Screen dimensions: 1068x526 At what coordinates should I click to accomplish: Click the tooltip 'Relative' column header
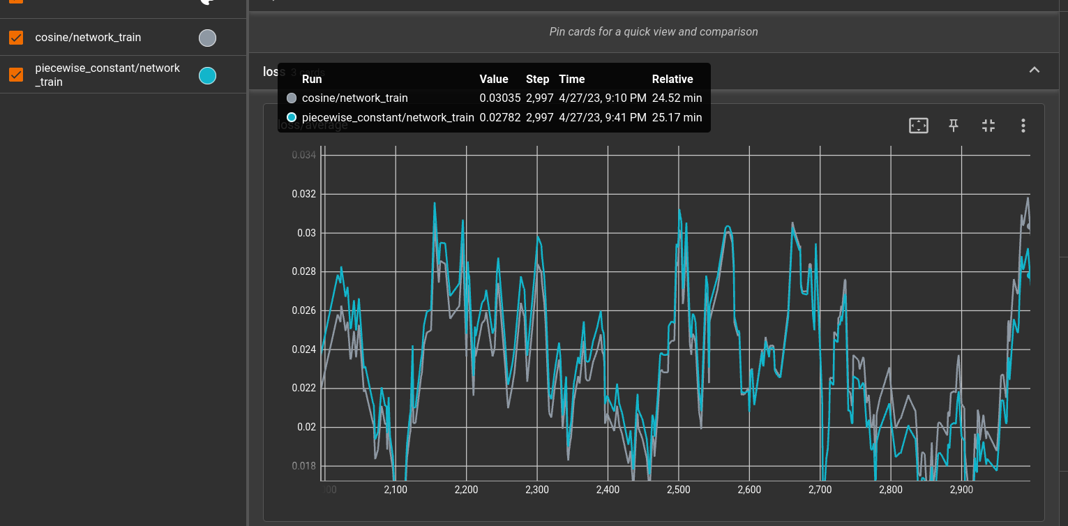672,79
